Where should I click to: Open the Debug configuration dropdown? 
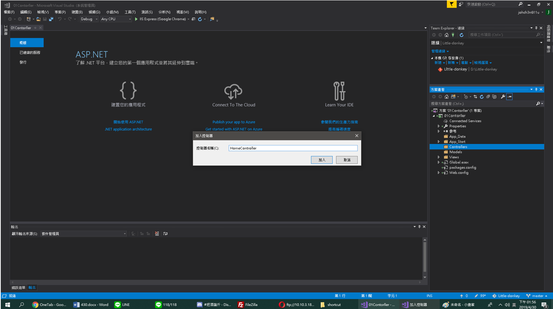click(x=89, y=19)
